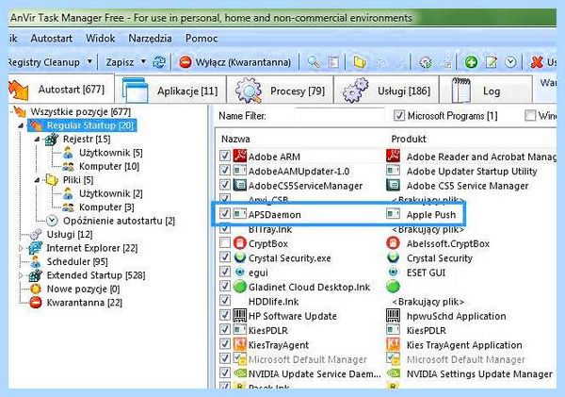Click the red X delete toolbar icon
The width and height of the screenshot is (565, 397).
pos(537,62)
